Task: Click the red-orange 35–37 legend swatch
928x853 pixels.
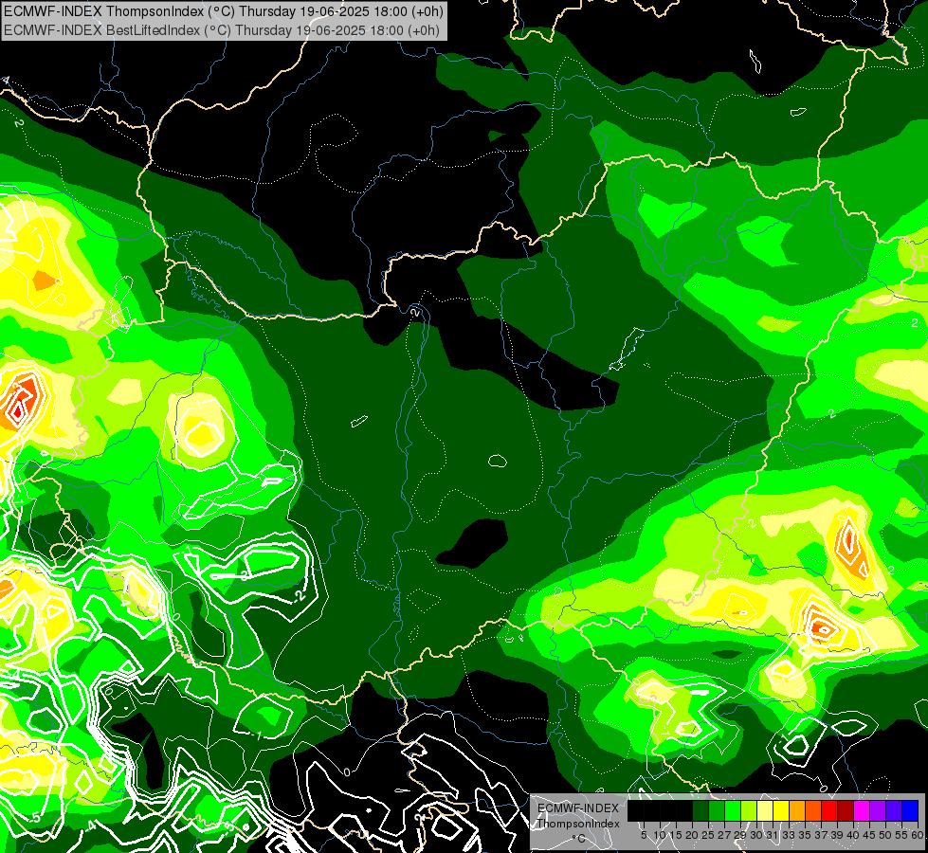Action: pos(813,810)
